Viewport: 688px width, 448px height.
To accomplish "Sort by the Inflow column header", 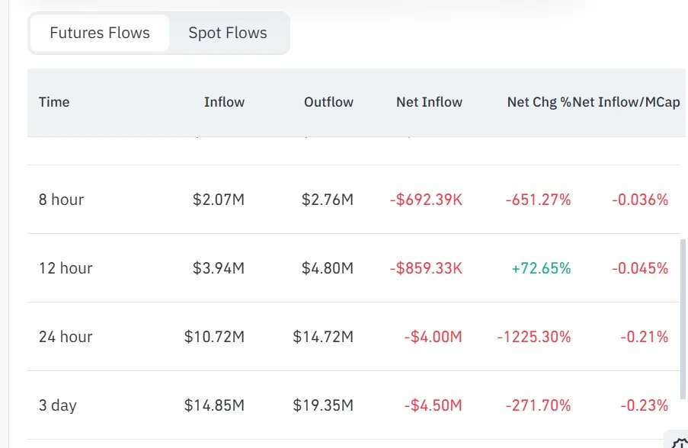I will (x=224, y=102).
